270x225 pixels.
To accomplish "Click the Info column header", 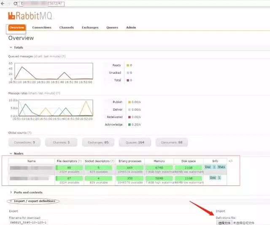I will (x=215, y=161).
